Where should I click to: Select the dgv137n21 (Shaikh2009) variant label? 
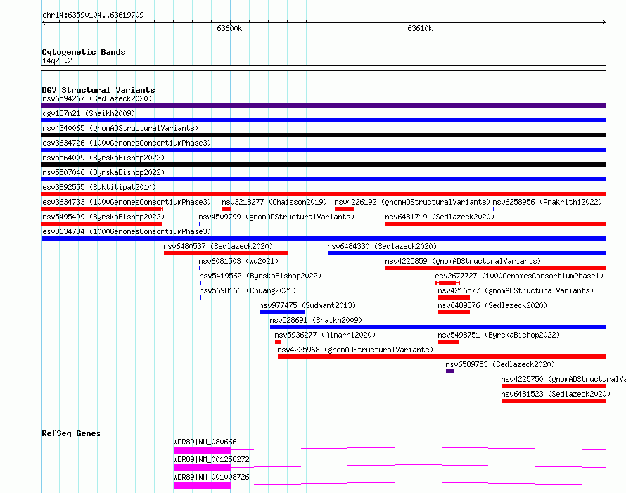(x=89, y=113)
